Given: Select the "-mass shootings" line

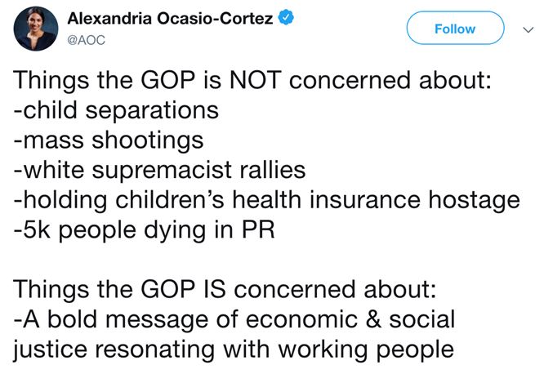Looking at the screenshot, I should click(x=108, y=140).
